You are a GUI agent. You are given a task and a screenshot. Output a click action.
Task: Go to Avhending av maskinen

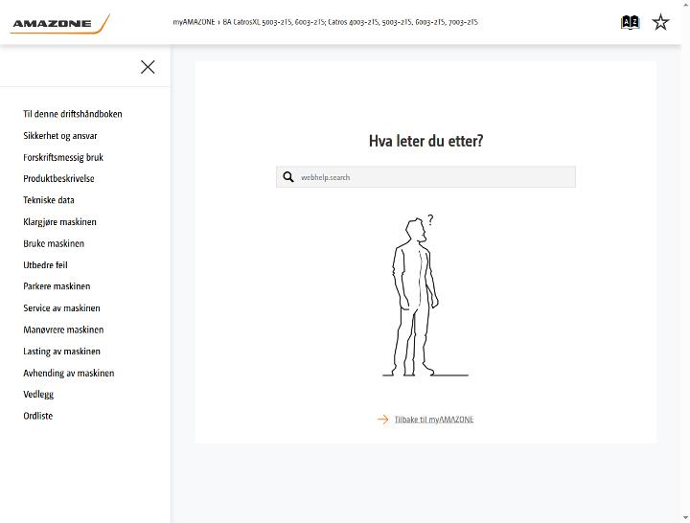(69, 373)
